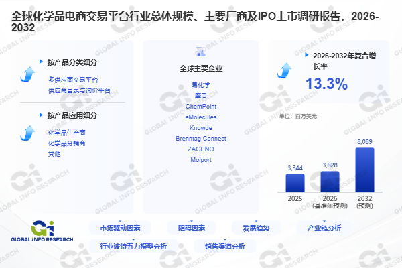The image size is (402, 268).
Task: Click the 13.3% growth rate value
Action: click(327, 84)
